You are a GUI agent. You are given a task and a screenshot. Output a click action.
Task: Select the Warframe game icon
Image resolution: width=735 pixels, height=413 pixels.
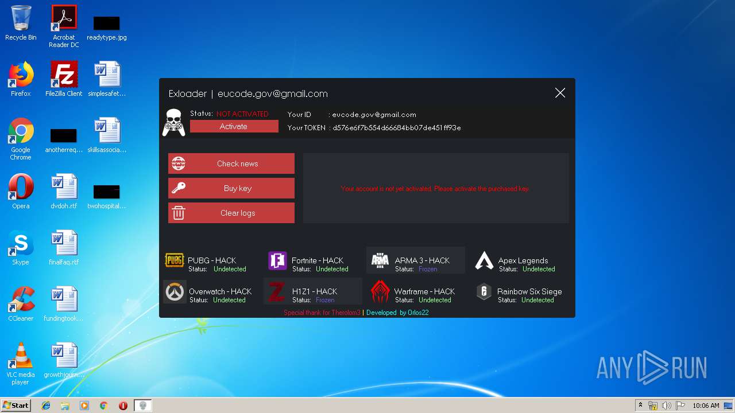click(380, 292)
